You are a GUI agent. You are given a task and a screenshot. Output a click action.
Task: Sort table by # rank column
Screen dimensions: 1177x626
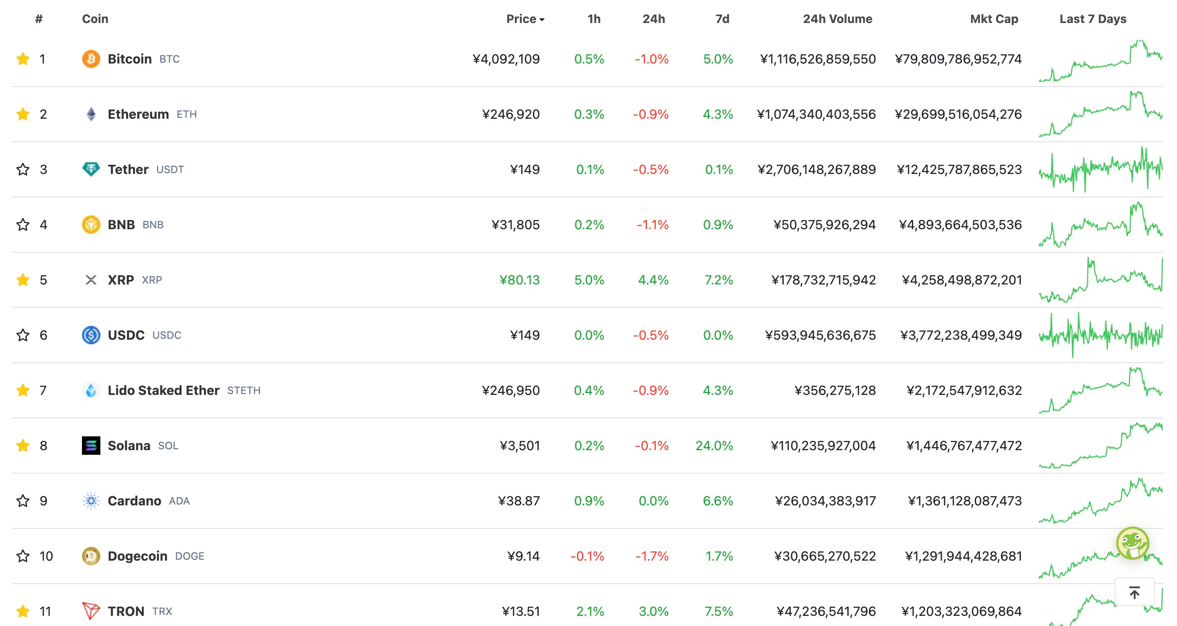(x=39, y=19)
